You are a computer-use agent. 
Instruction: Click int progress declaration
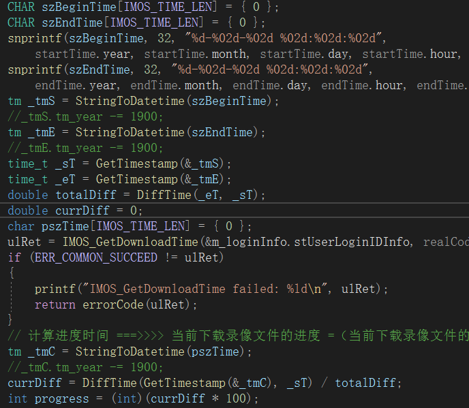click(133, 398)
